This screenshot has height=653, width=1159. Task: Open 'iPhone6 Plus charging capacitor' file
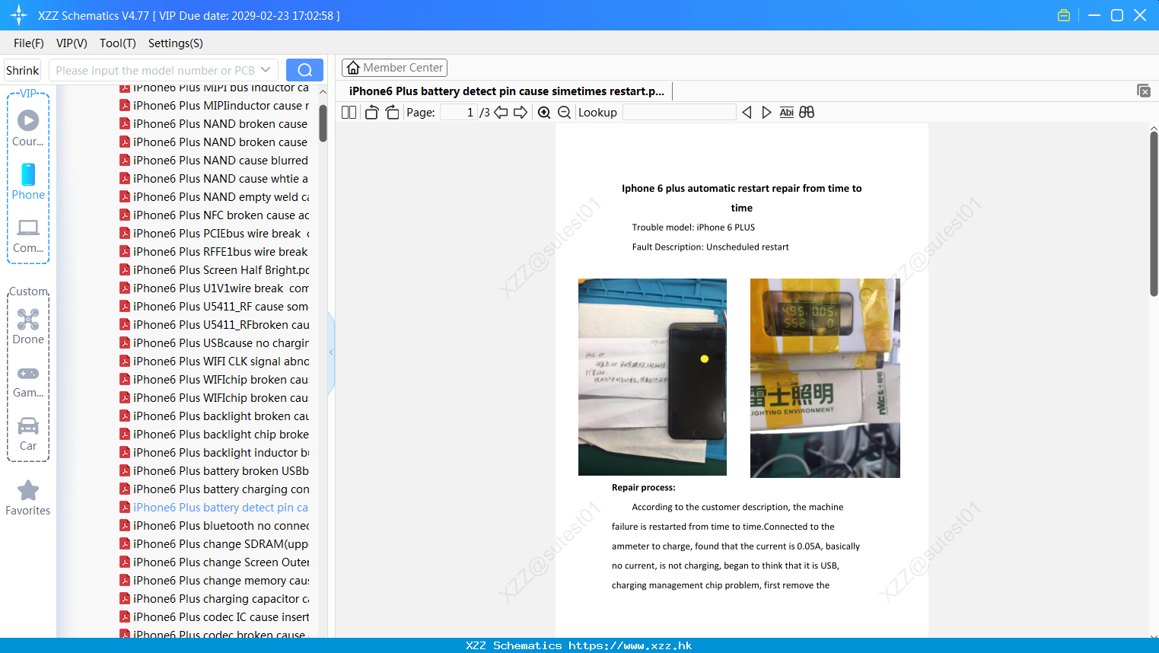pos(215,599)
